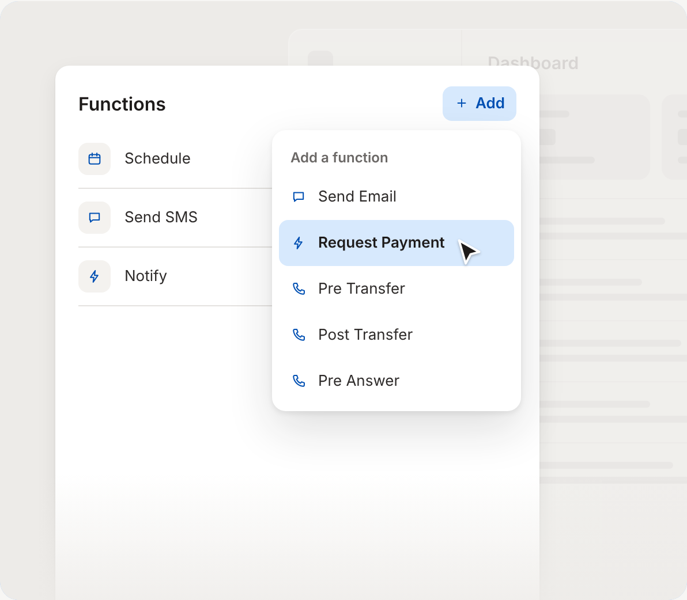Select the Schedule calendar icon
The width and height of the screenshot is (687, 600).
pos(95,158)
